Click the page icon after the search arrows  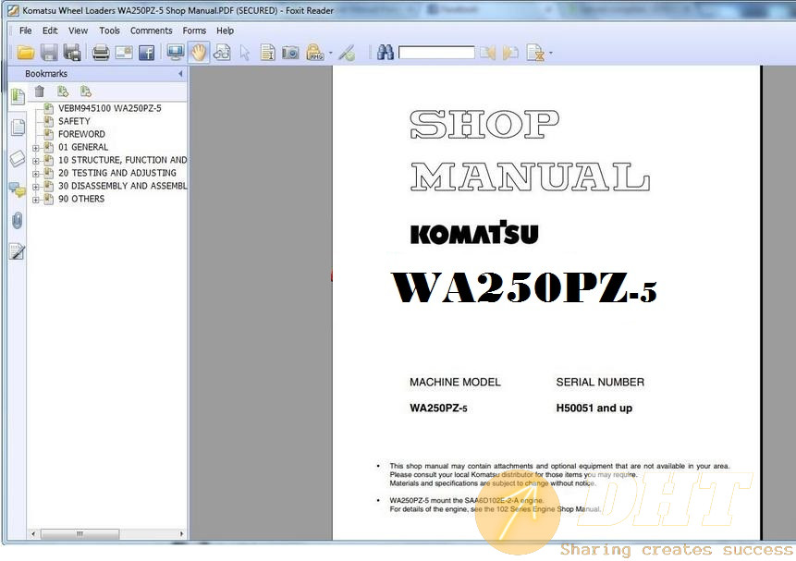pyautogui.click(x=535, y=53)
